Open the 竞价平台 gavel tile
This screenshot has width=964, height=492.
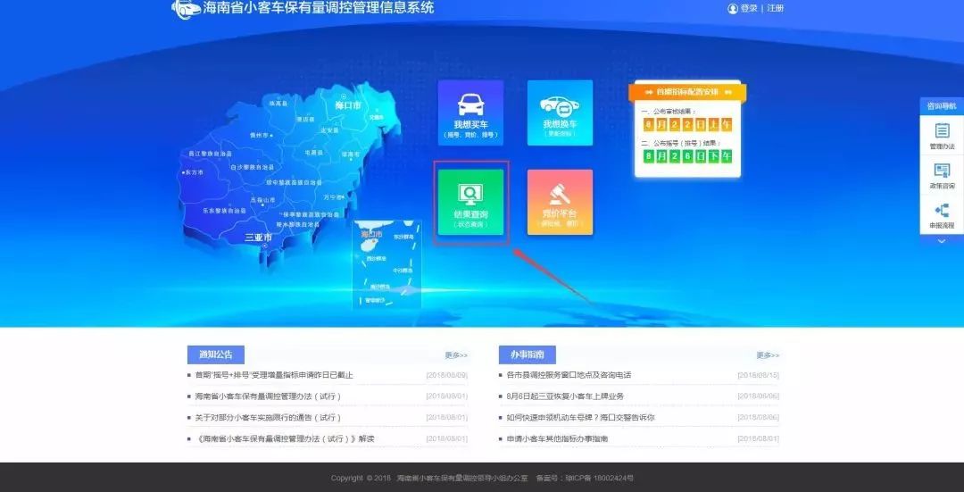[x=560, y=203]
